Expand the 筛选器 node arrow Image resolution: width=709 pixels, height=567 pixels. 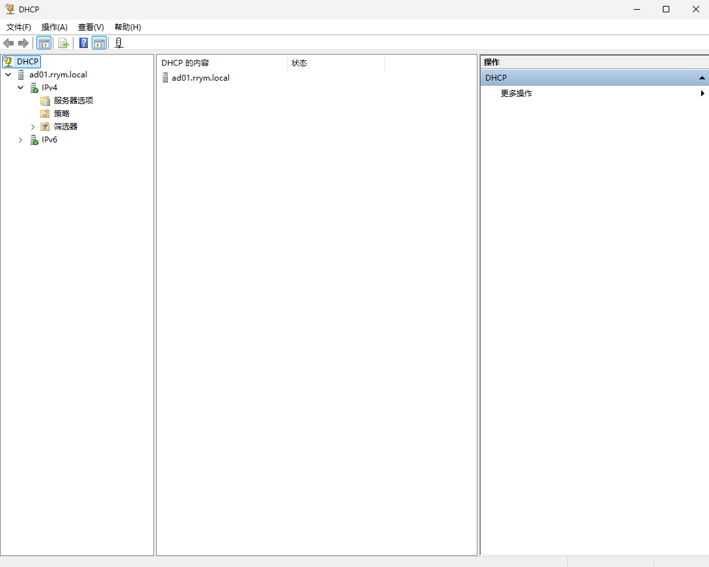click(x=33, y=127)
